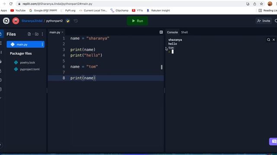277x155 pixels.
Task: Open PyPI.org bookmark
Action: pos(68,10)
